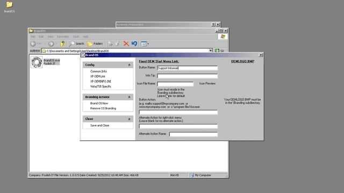344x193 pixels.
Task: Select XP OEM Link in Config list
Action: [x=98, y=76]
